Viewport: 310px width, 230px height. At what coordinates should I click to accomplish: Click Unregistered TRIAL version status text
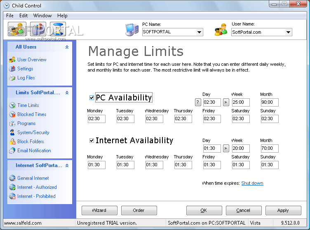coord(107,223)
